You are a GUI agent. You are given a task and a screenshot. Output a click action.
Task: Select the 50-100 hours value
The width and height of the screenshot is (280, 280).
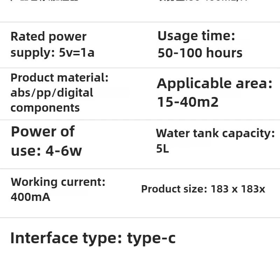[200, 53]
